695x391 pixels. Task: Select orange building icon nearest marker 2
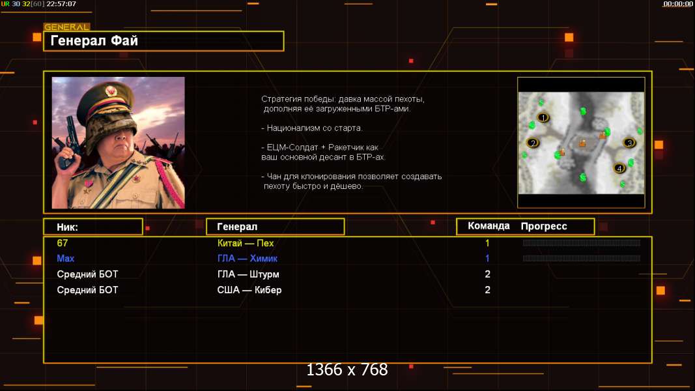pyautogui.click(x=562, y=152)
